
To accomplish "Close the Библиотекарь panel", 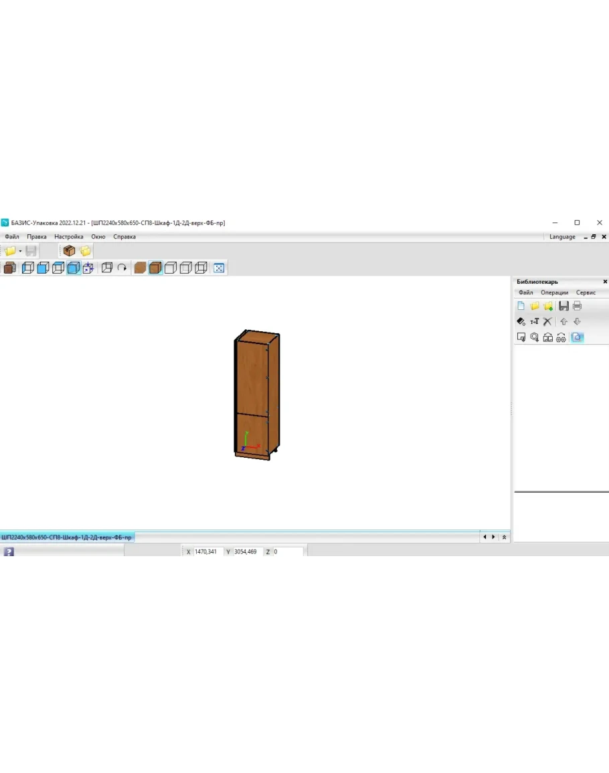I will (605, 282).
